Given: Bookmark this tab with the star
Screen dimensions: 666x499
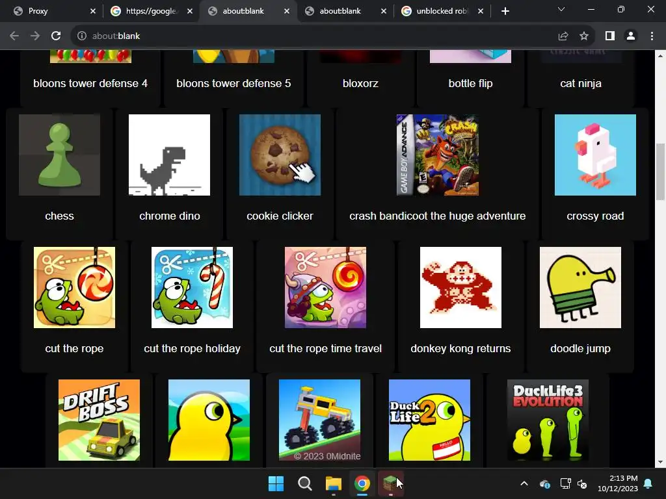Looking at the screenshot, I should 584,36.
